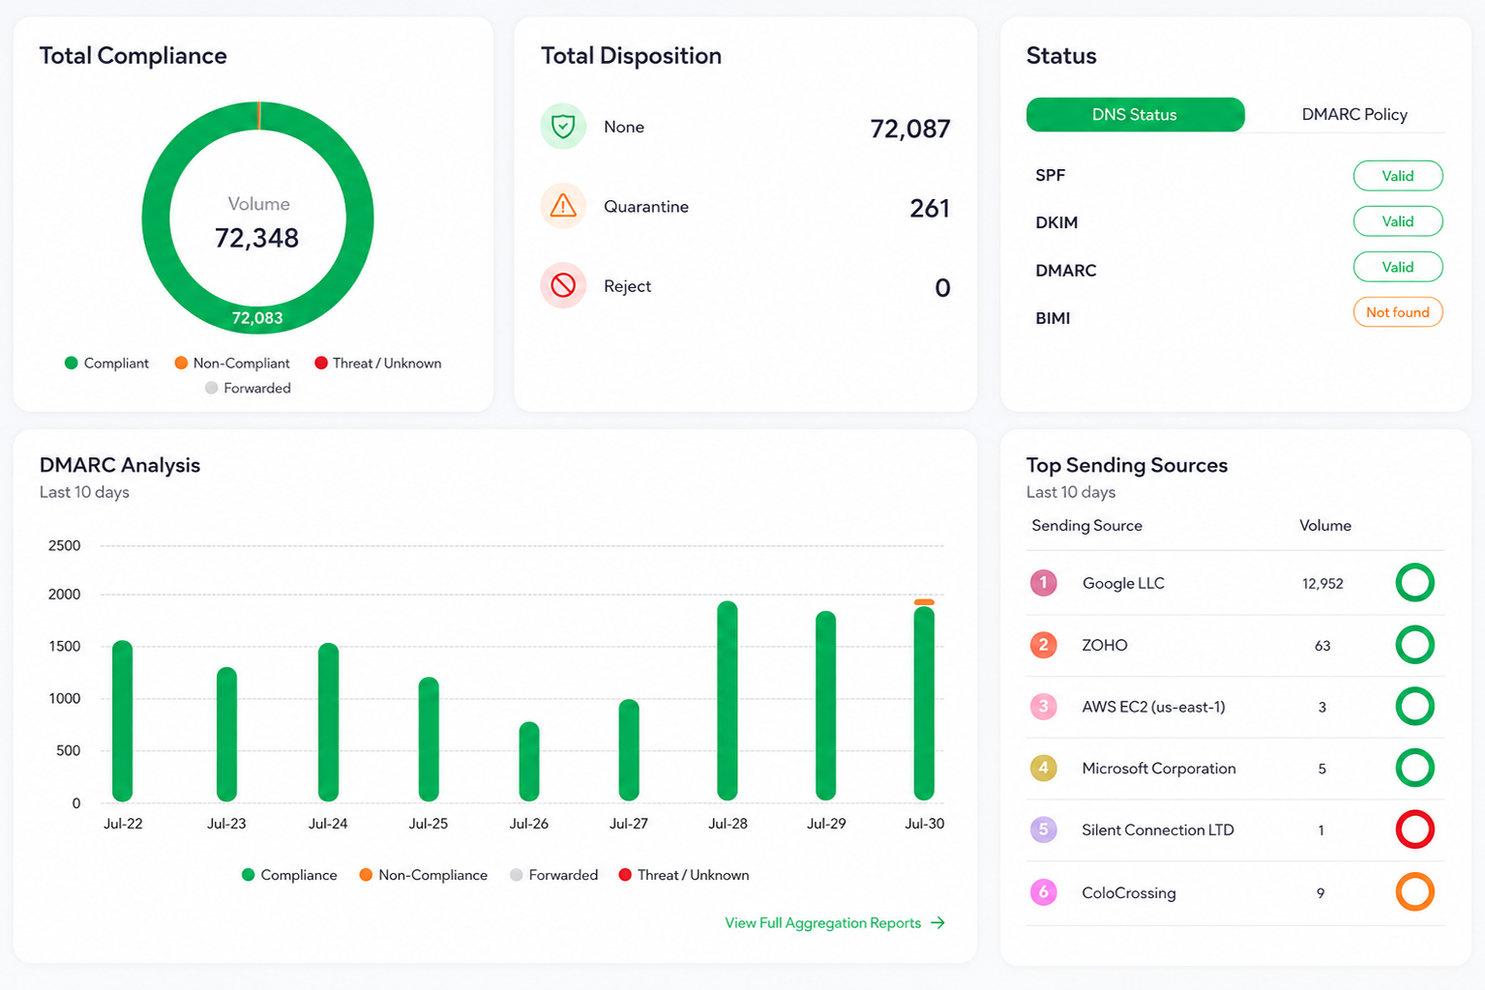The height and width of the screenshot is (990, 1485).
Task: Click the Jul-30 orange non-compliance bar segment
Action: point(924,602)
